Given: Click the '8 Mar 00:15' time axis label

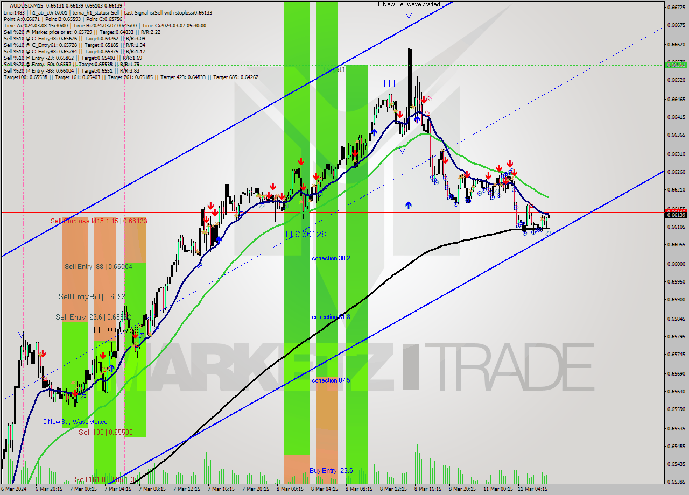Looking at the screenshot, I should click(290, 489).
